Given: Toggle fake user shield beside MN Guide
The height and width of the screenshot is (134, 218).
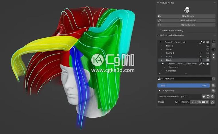Looking at the screenshot, I should (x=213, y=79).
